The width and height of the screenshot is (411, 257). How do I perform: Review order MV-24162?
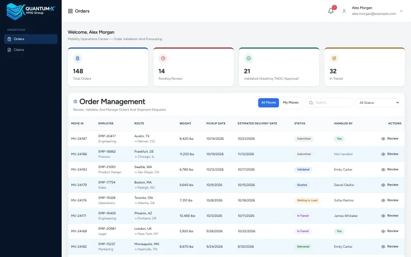tap(390, 247)
